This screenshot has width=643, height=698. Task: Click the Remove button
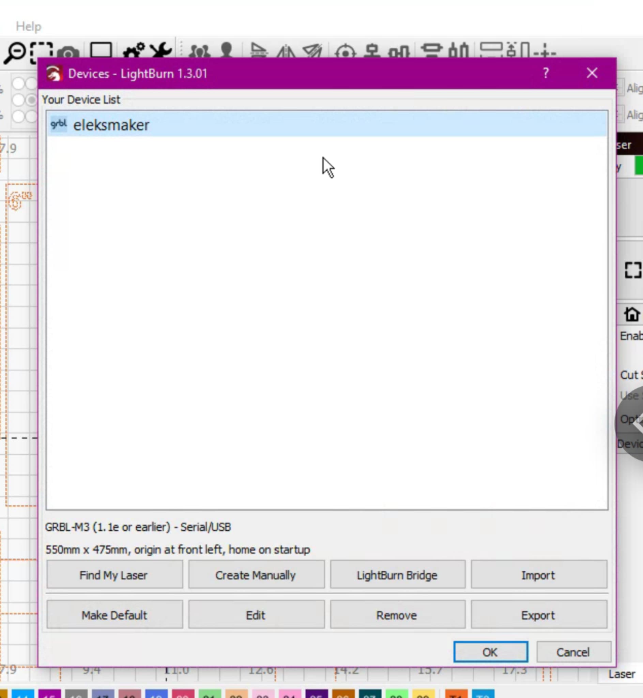[x=397, y=614]
